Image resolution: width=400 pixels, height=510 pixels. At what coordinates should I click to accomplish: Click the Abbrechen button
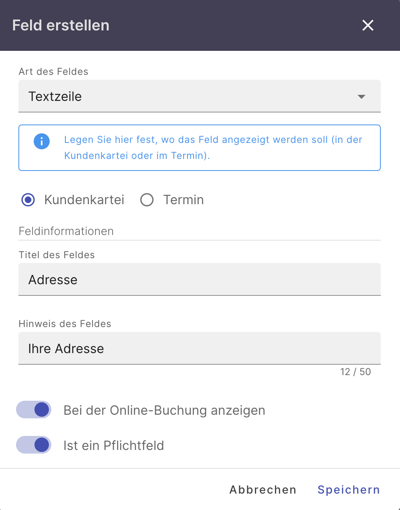coord(263,490)
